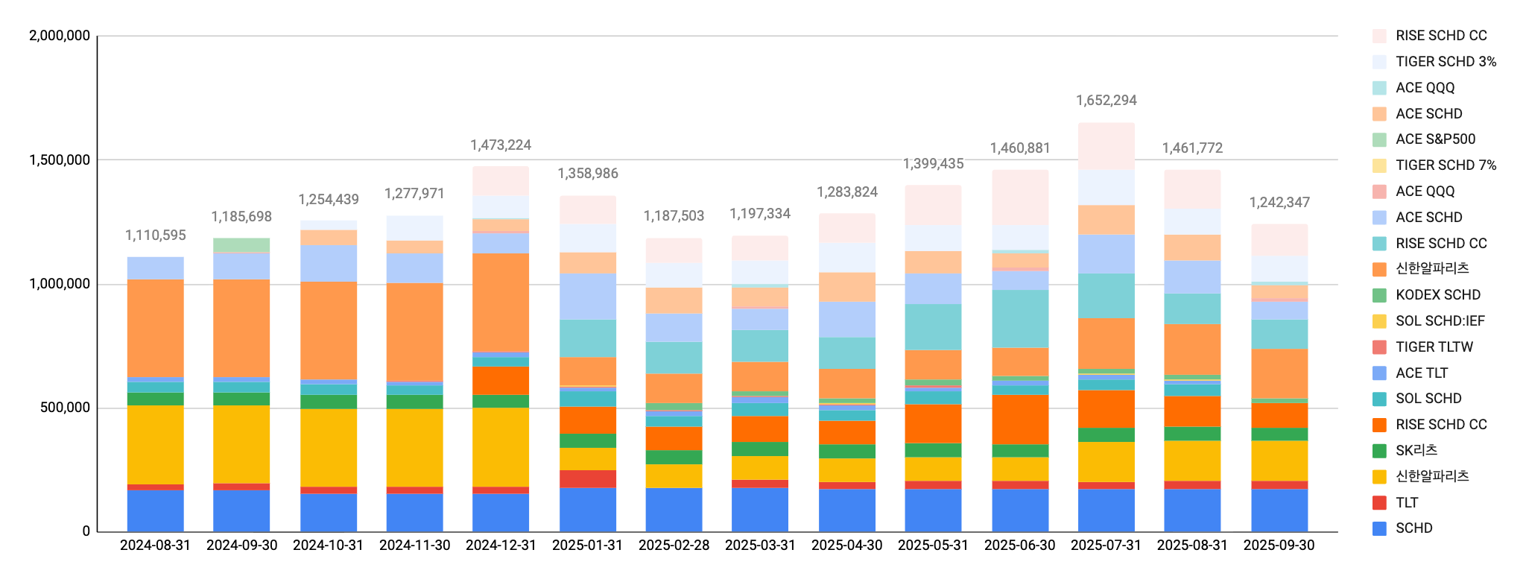
Task: Select the 2024-08-31 x-axis label
Action: tap(155, 545)
